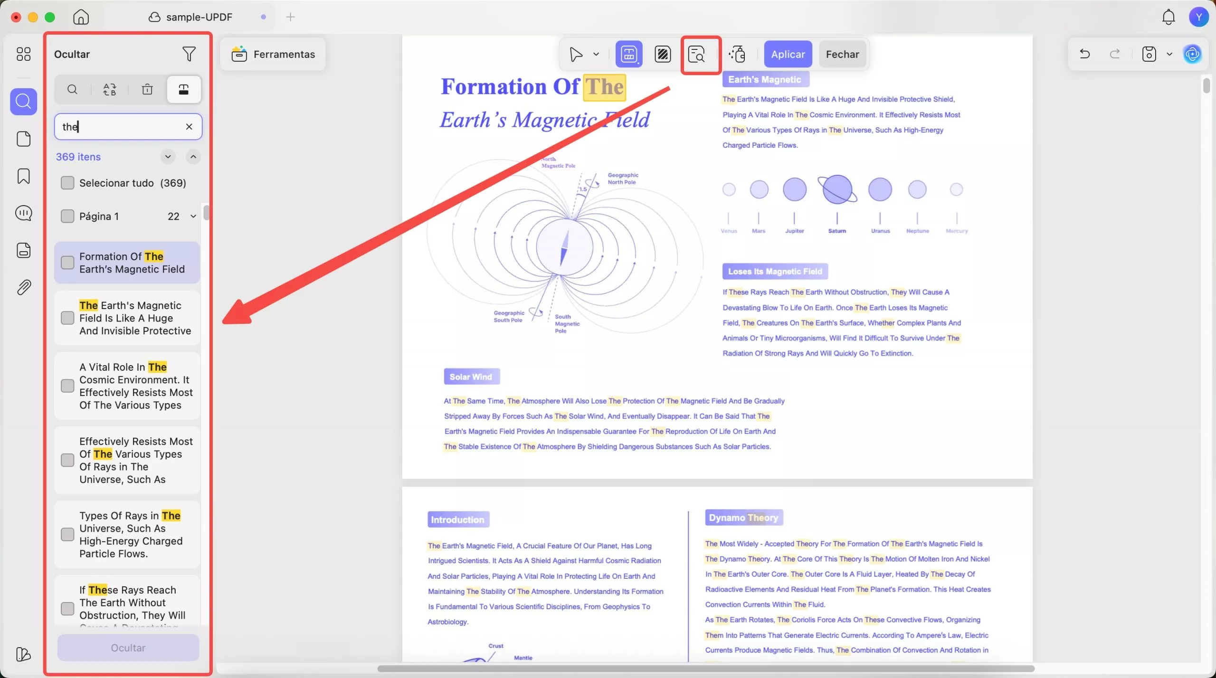Go to next search result chevron
This screenshot has height=678, width=1216.
point(168,157)
